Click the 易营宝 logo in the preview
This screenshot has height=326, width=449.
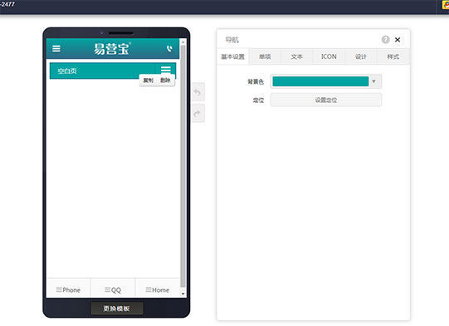click(x=112, y=49)
